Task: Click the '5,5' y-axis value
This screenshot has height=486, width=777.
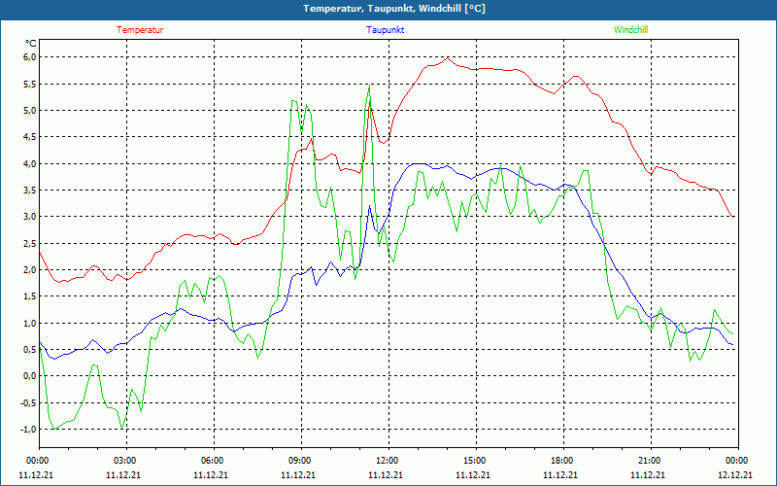Action: [x=30, y=84]
